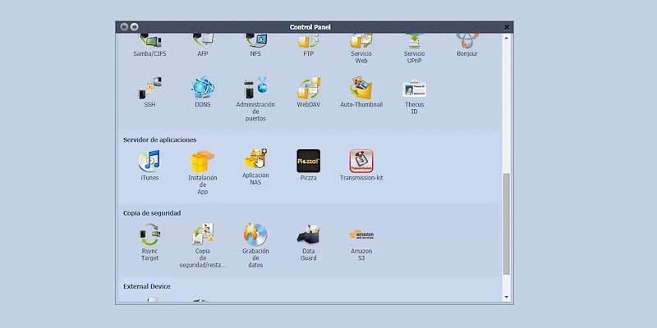Open the DDNS globe icon

tap(203, 88)
